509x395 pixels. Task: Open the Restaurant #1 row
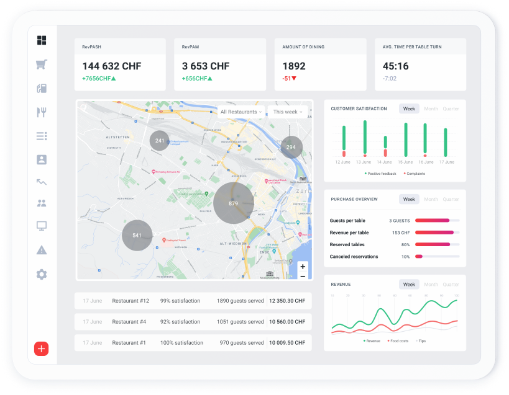coord(193,343)
